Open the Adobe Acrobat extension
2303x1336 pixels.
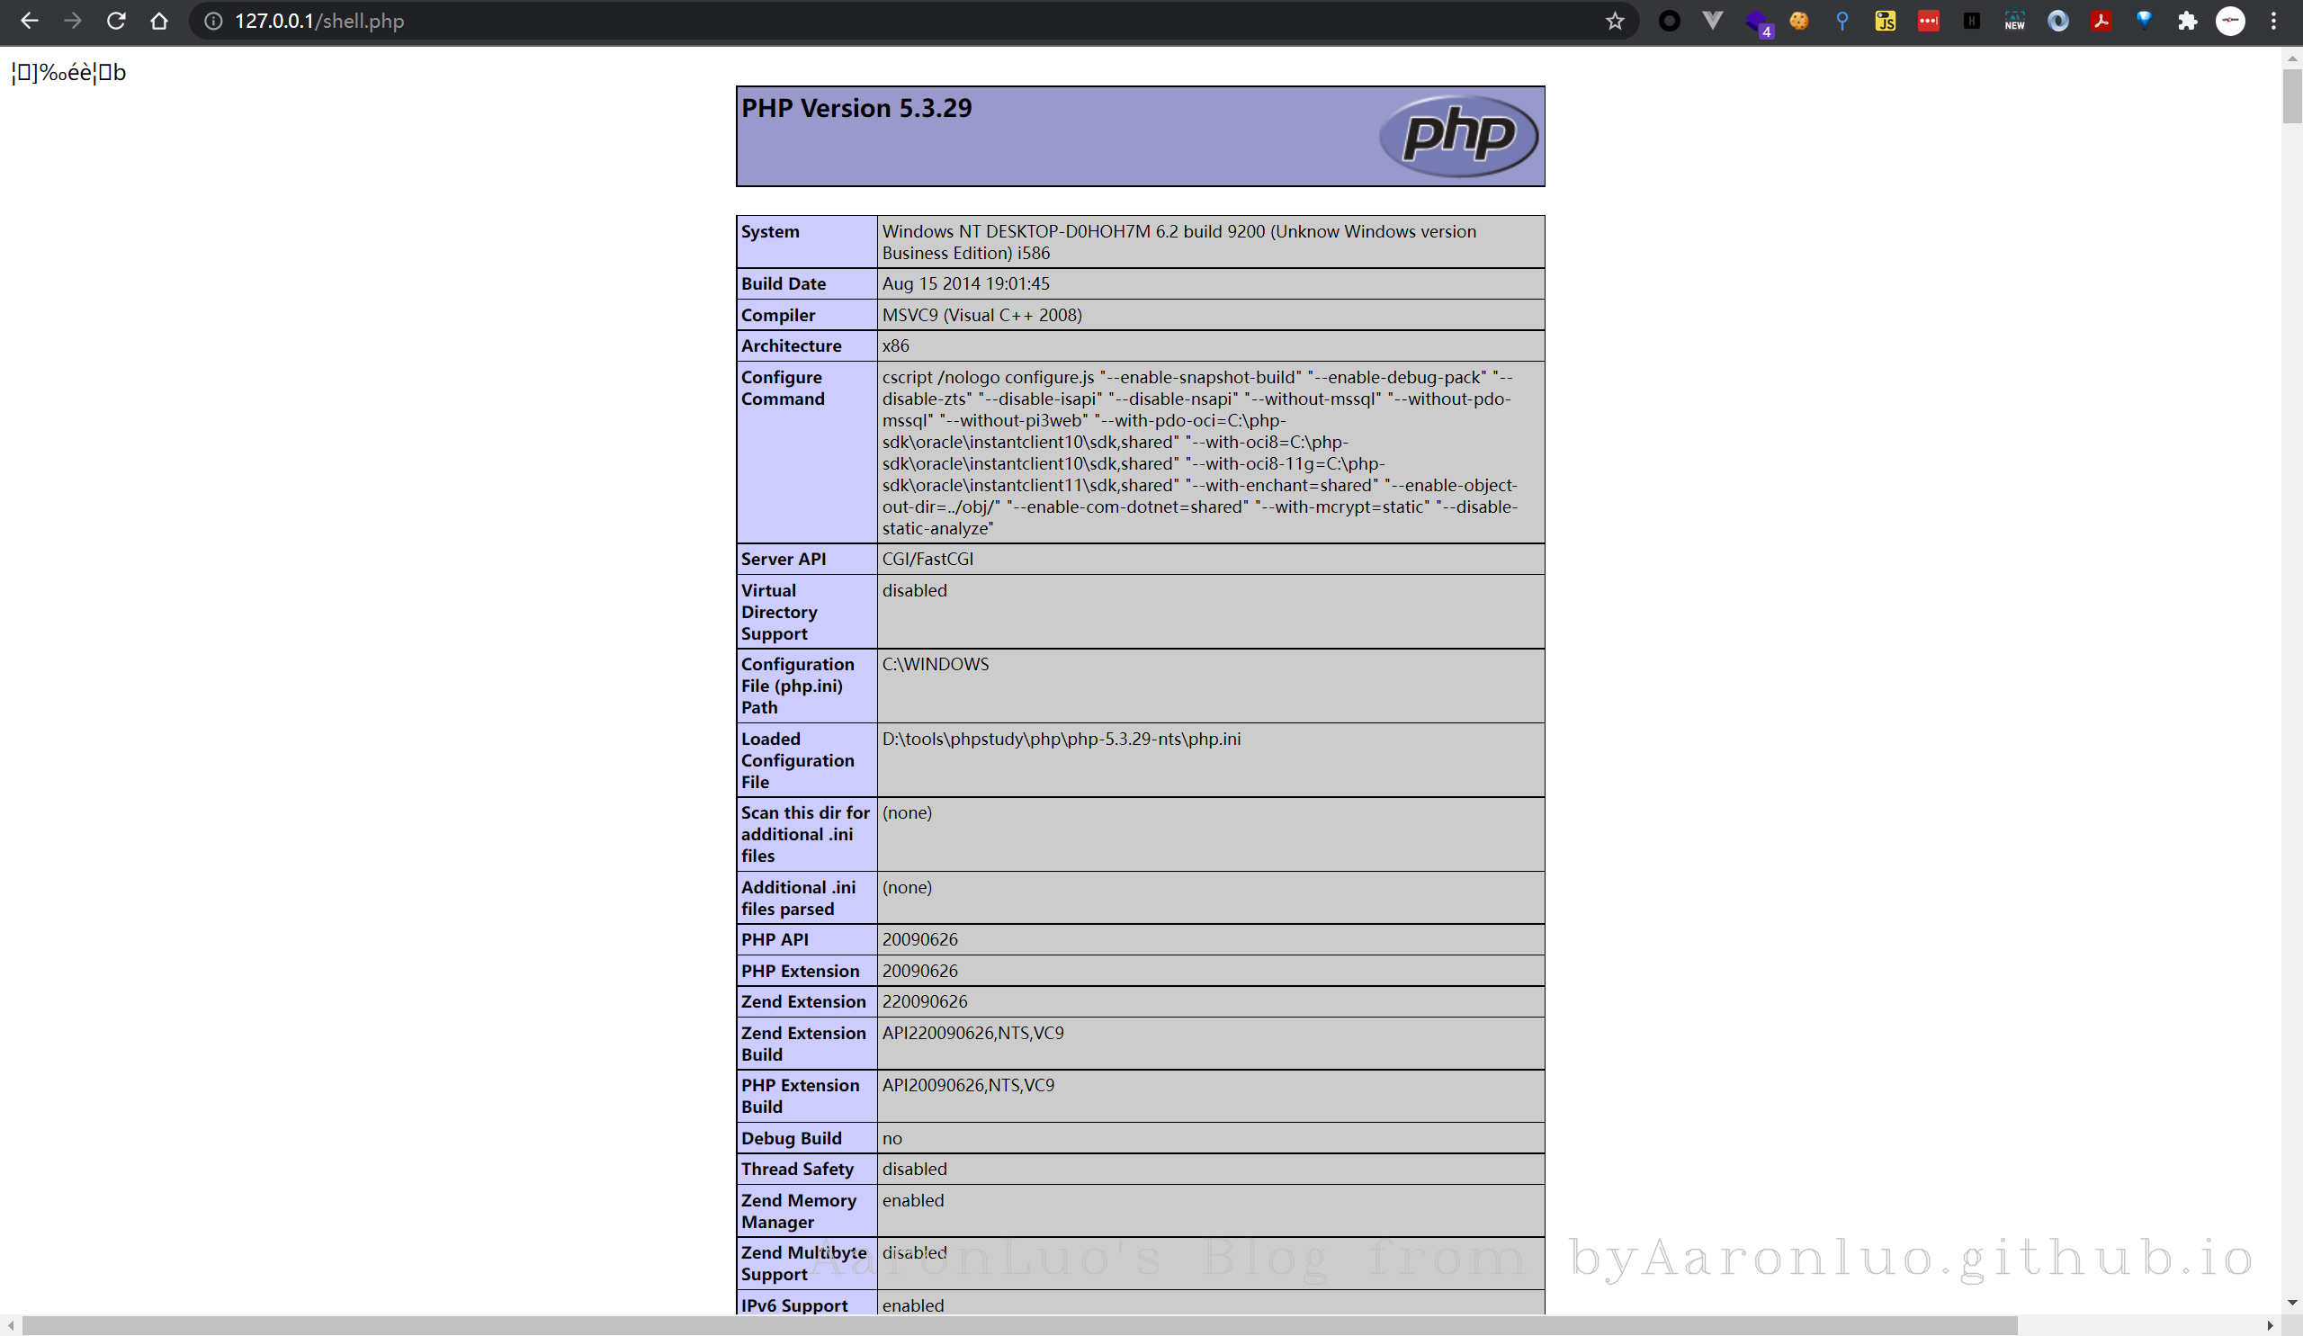[x=2101, y=21]
